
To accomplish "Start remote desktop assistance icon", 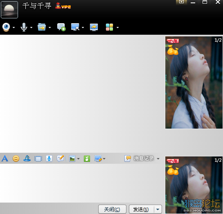I will pos(75,27).
